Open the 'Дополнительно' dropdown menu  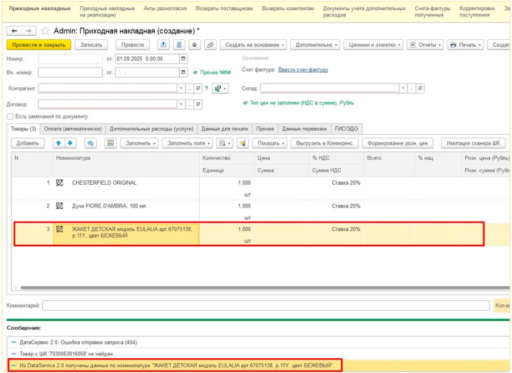(x=315, y=45)
